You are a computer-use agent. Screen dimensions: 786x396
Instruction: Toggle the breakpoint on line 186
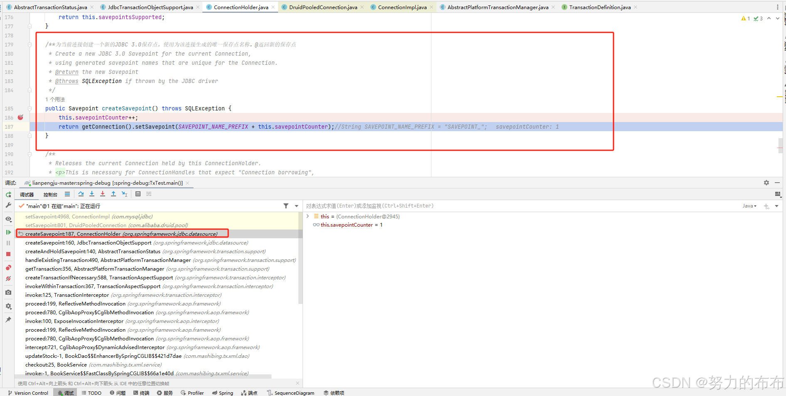click(21, 117)
